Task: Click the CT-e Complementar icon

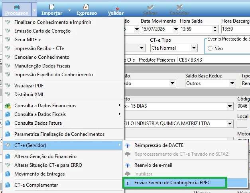Action: pos(8,185)
